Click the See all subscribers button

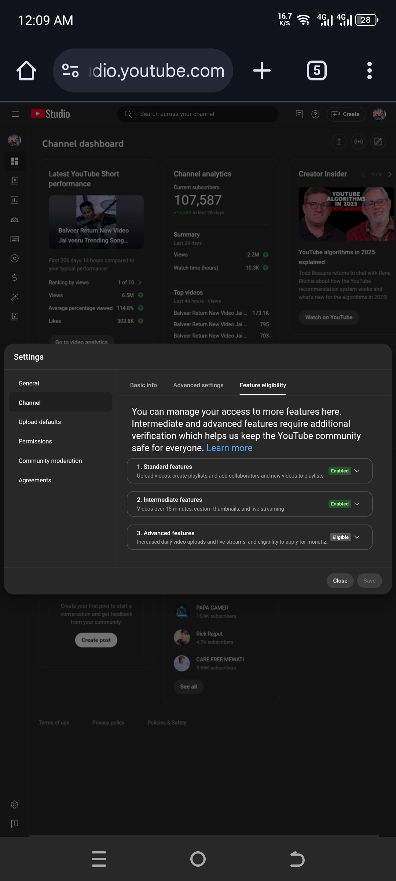click(x=188, y=686)
